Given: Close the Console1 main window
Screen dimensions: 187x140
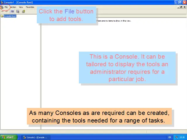Looking at the screenshot, I should 184,2.
